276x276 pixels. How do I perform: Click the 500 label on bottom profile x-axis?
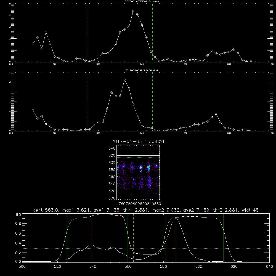tap(22, 267)
